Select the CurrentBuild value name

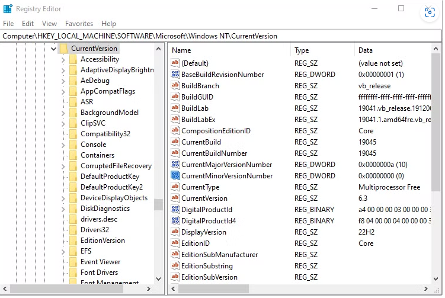tap(201, 142)
